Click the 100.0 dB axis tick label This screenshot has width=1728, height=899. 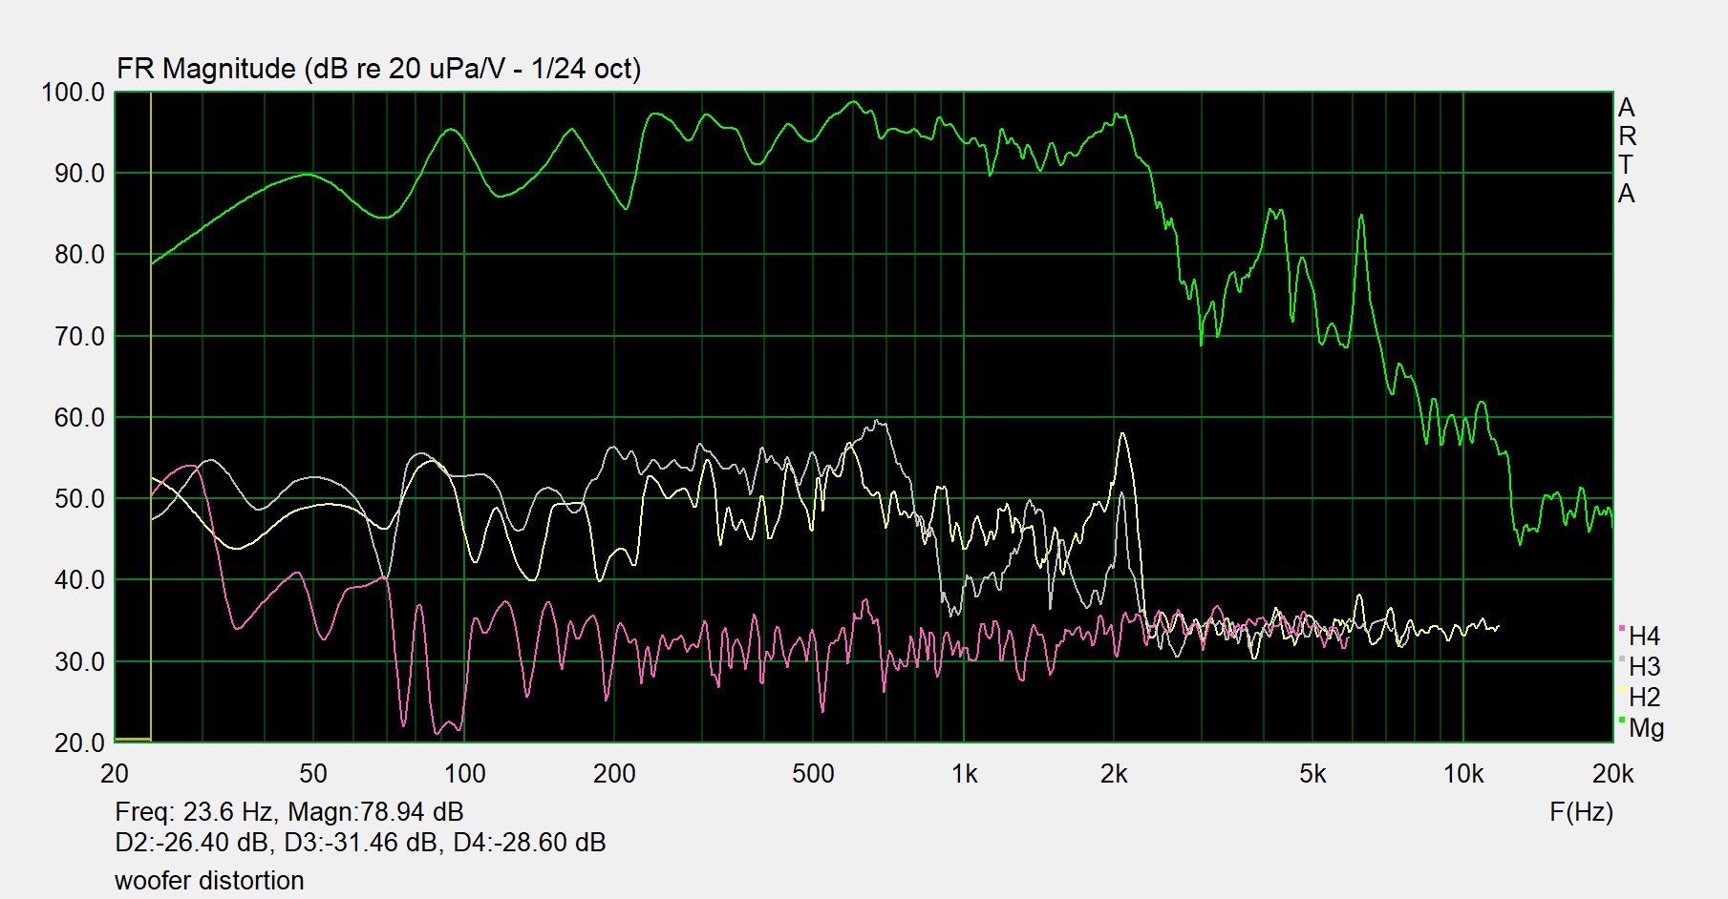tap(73, 93)
